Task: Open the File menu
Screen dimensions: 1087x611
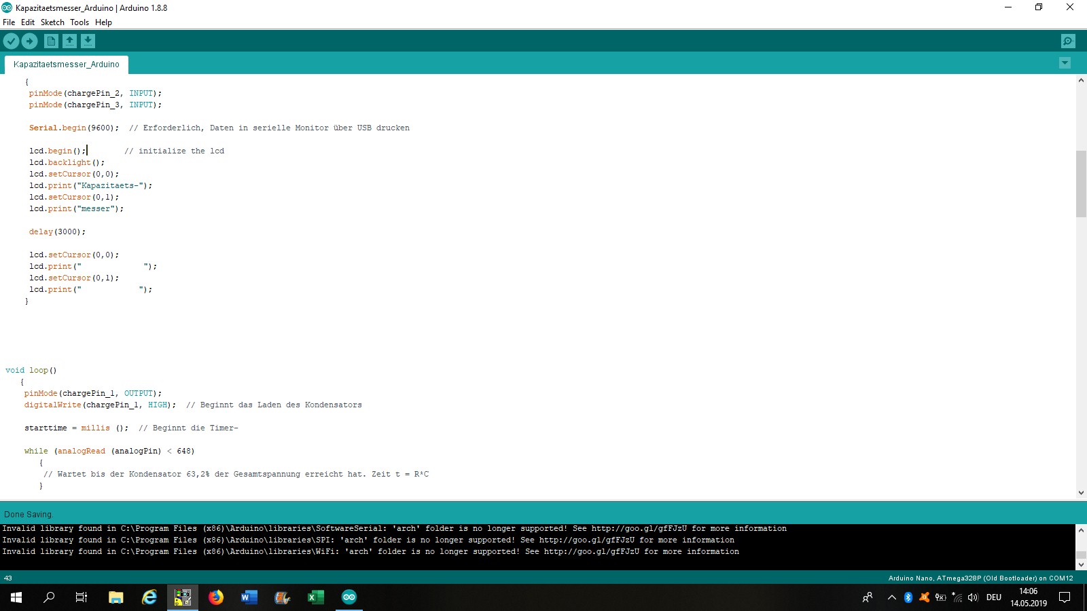Action: [9, 22]
